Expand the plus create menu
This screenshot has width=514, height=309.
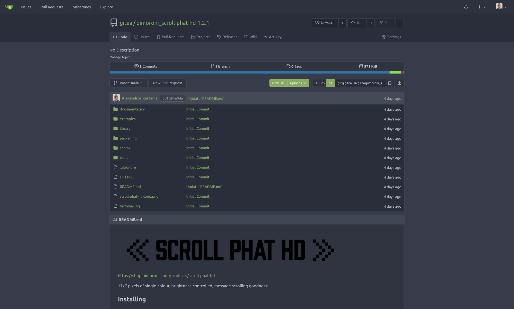click(482, 7)
